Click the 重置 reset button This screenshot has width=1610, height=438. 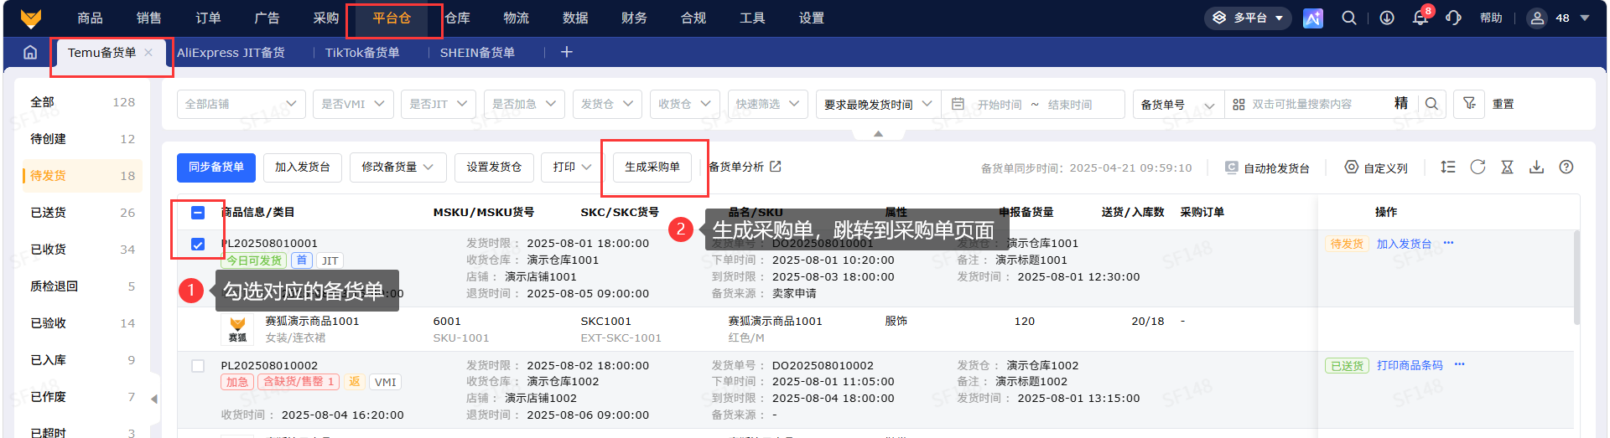click(x=1503, y=104)
